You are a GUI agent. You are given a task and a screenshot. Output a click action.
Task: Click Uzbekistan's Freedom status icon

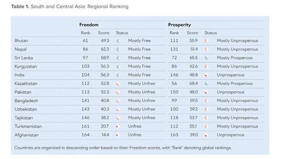(x=118, y=109)
